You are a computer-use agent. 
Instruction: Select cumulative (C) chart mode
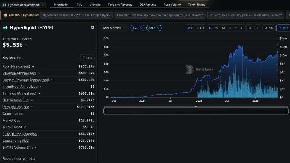[x=242, y=28]
